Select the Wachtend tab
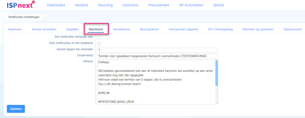The width and height of the screenshot is (305, 118). (x=96, y=29)
